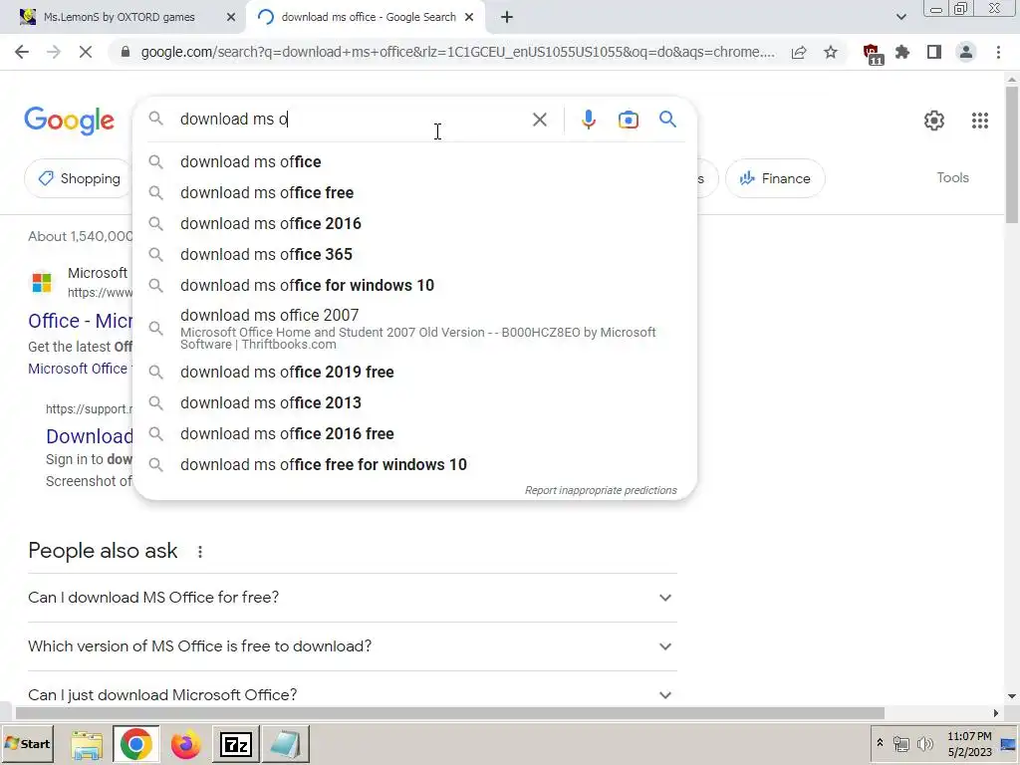Go to the Google logo homepage
1020x765 pixels.
coord(69,121)
